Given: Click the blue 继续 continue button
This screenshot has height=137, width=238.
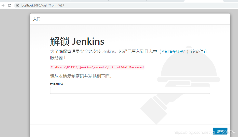Looking at the screenshot, I should pos(220,131).
